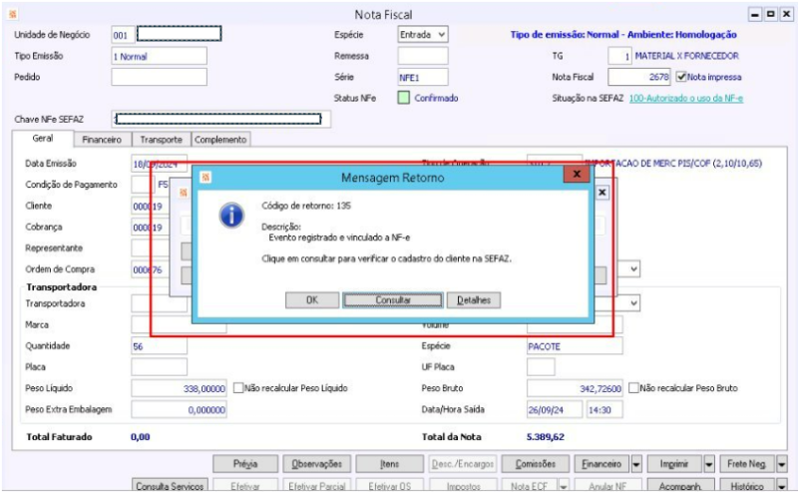Click the Hora Saída 14:30 field
798x492 pixels.
coord(604,409)
